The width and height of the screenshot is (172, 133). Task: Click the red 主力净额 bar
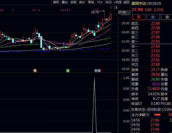click(157, 114)
